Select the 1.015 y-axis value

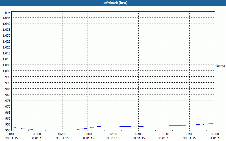point(6,53)
